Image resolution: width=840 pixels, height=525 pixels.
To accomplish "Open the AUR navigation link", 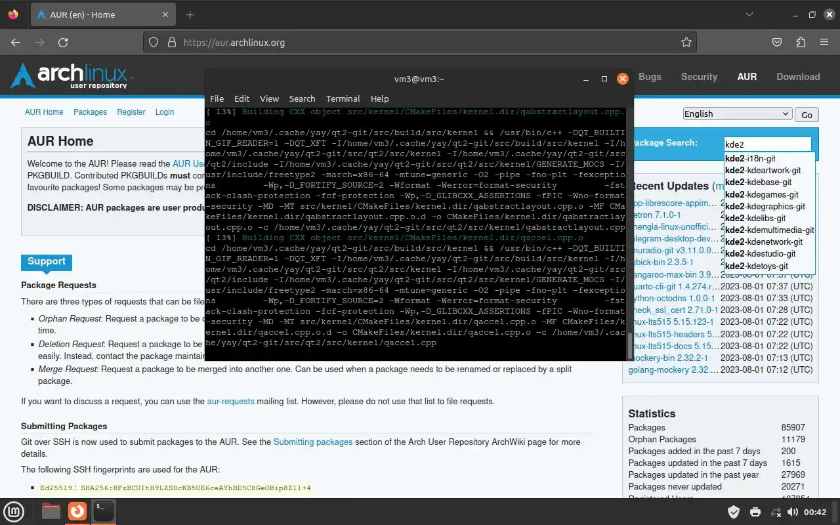I will (747, 77).
